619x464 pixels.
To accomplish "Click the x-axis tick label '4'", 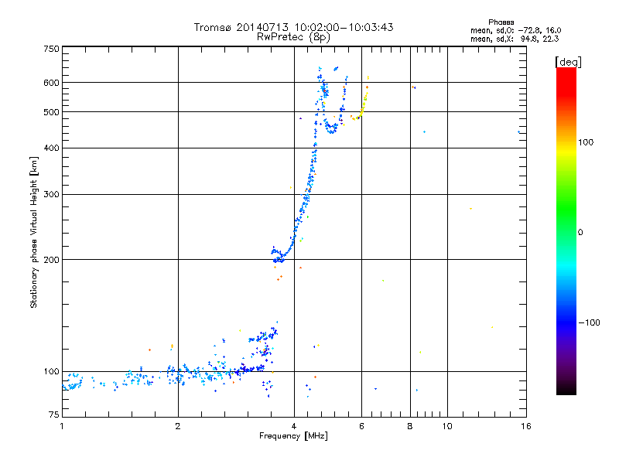I will (294, 426).
